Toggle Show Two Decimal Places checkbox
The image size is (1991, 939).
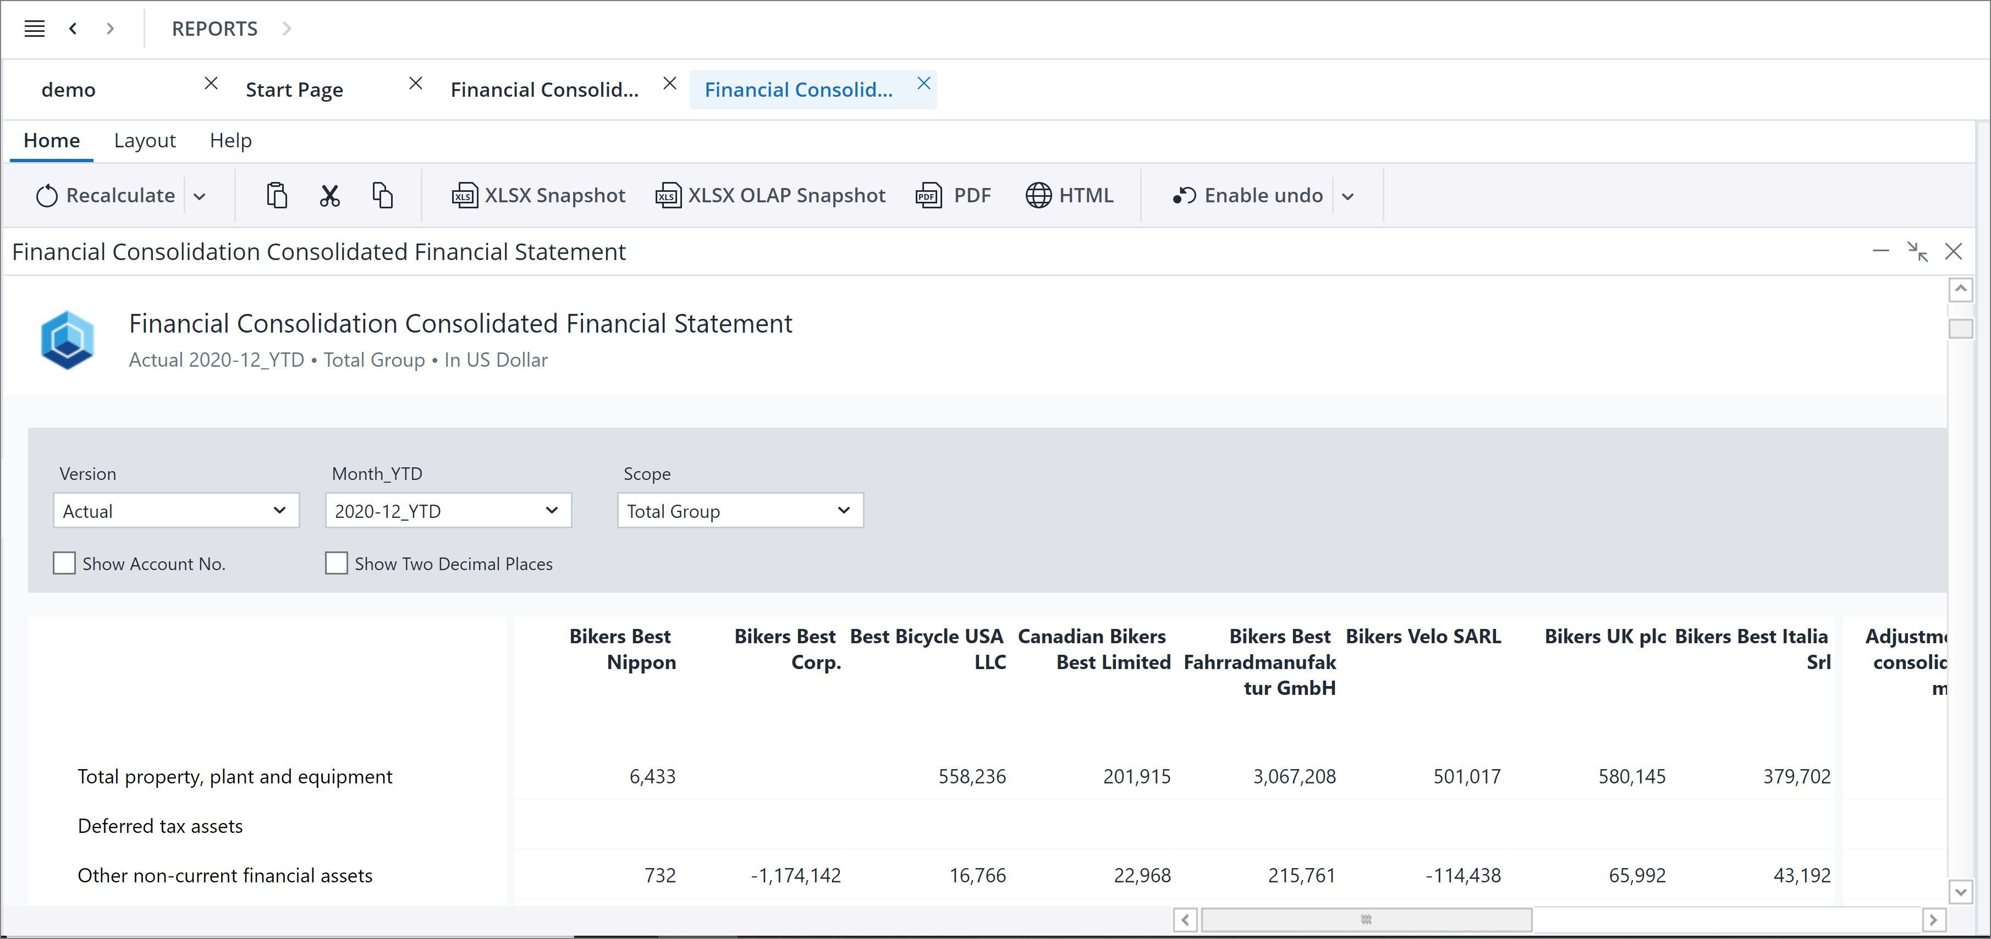coord(336,564)
